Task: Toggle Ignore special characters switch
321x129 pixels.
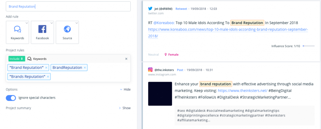Action: coord(11,98)
